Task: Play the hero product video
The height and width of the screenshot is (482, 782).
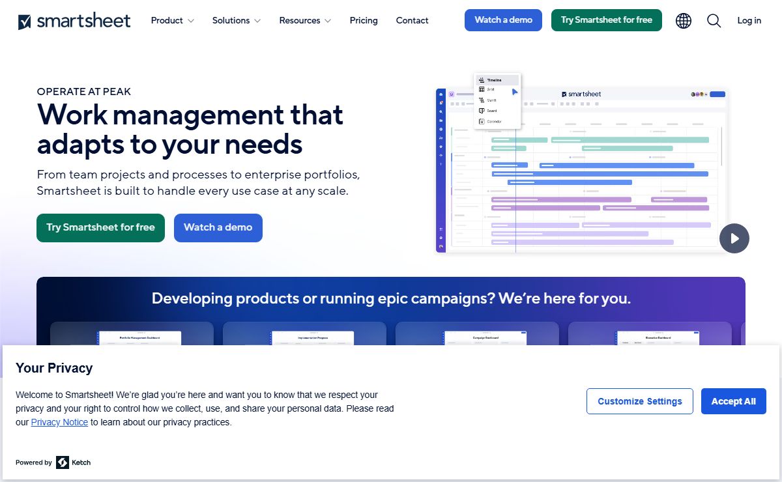Action: tap(734, 238)
